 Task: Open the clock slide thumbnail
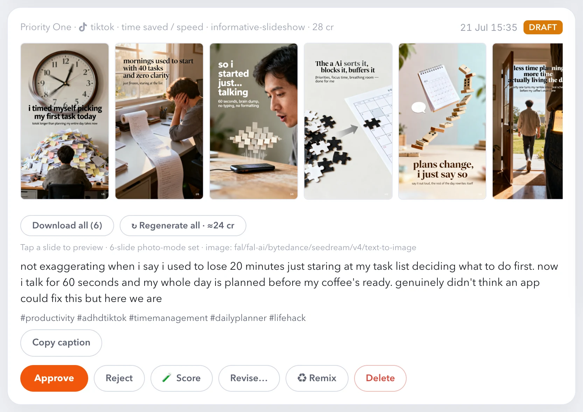[x=65, y=121]
